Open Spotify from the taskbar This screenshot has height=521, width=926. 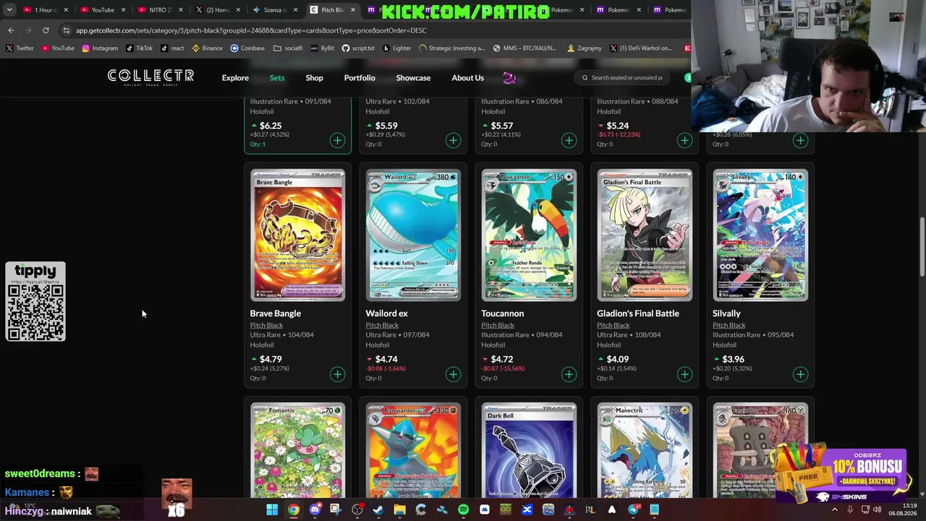pyautogui.click(x=463, y=509)
